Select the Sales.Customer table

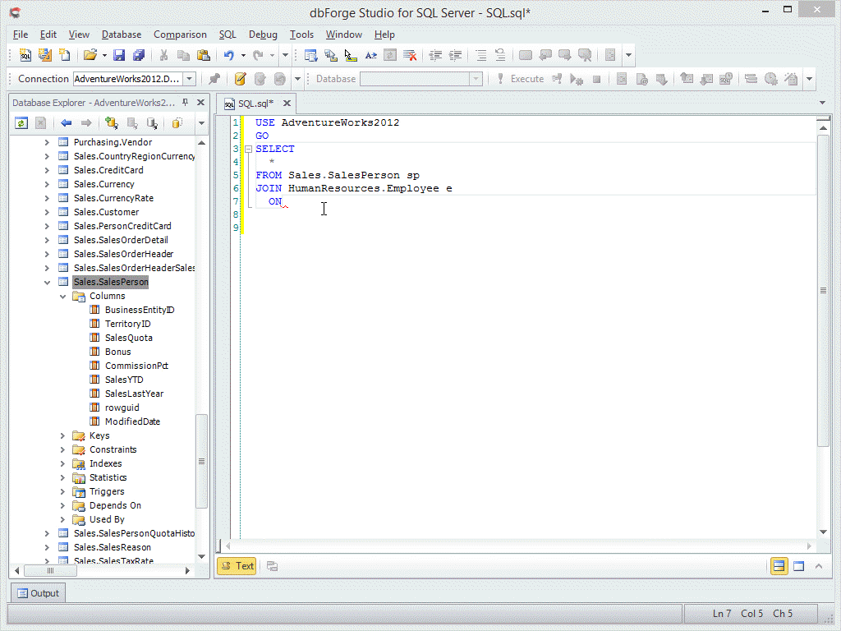106,212
